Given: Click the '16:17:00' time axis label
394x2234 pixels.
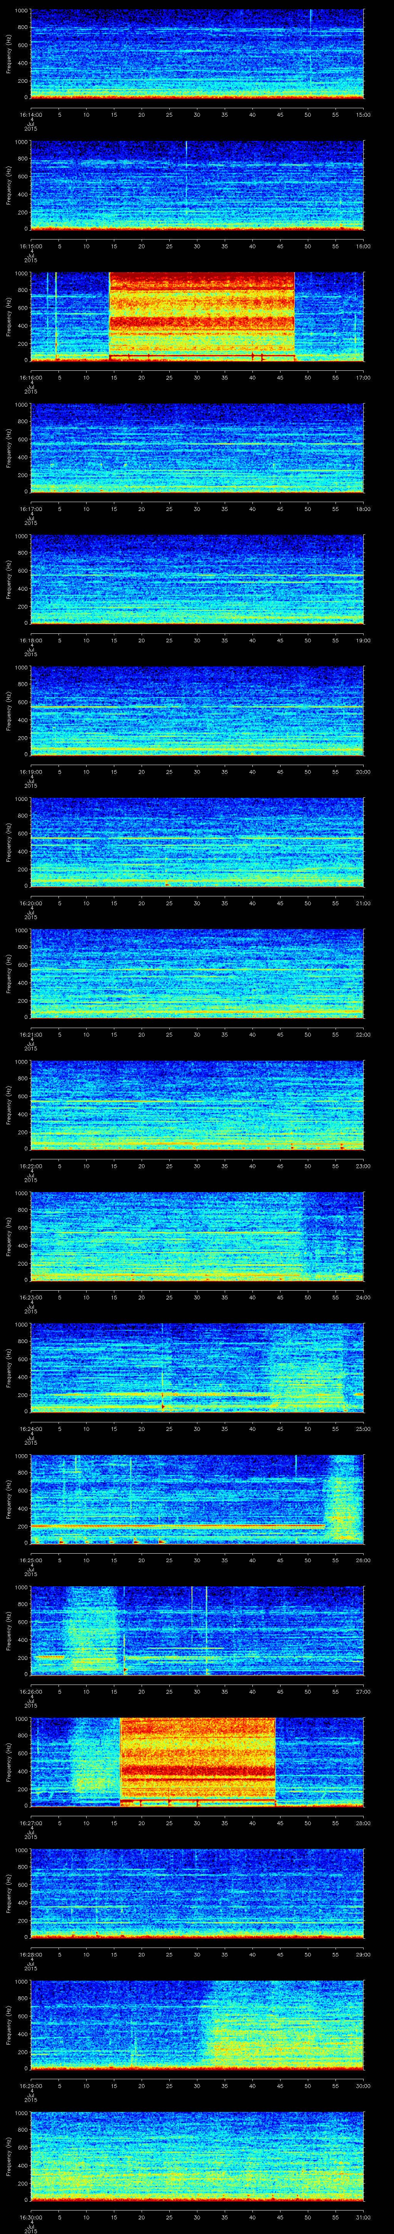Looking at the screenshot, I should (30, 509).
